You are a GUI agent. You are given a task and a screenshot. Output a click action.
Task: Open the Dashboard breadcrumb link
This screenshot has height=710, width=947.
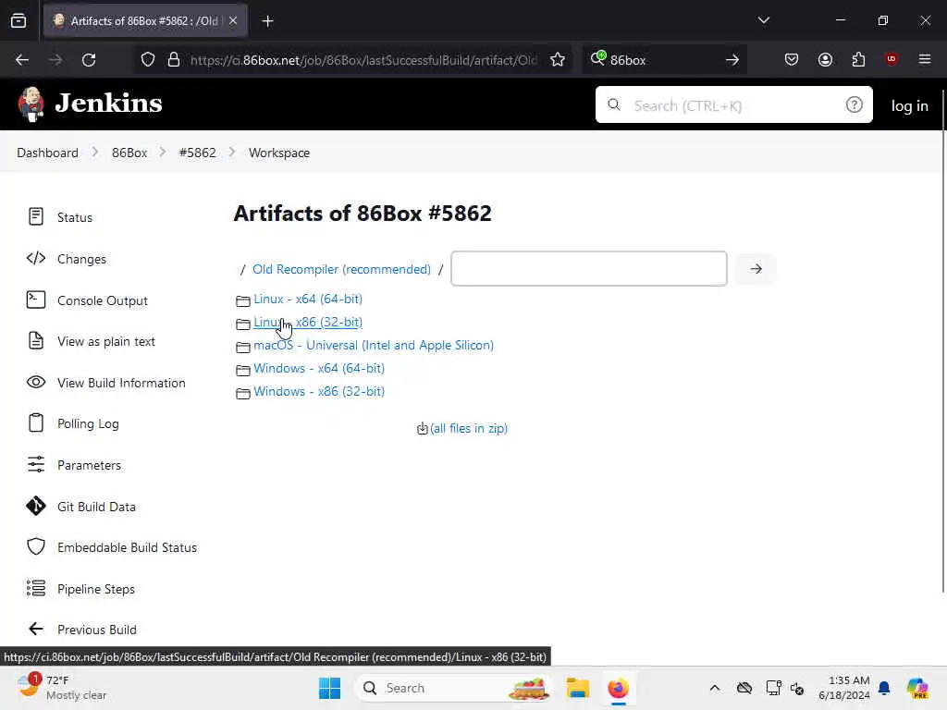point(48,153)
